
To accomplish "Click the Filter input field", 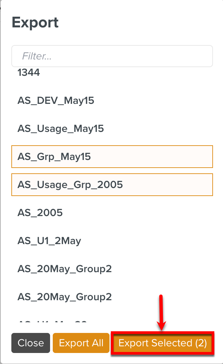I will (x=112, y=56).
